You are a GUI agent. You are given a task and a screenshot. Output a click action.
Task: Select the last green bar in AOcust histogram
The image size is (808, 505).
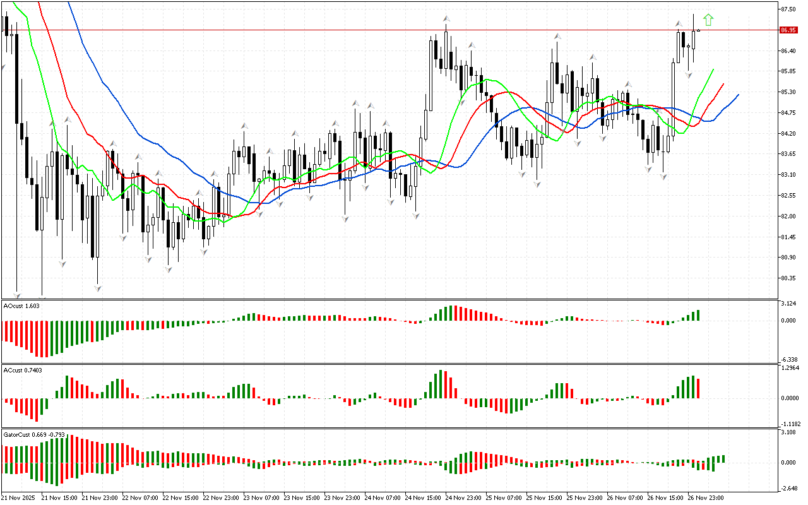698,315
